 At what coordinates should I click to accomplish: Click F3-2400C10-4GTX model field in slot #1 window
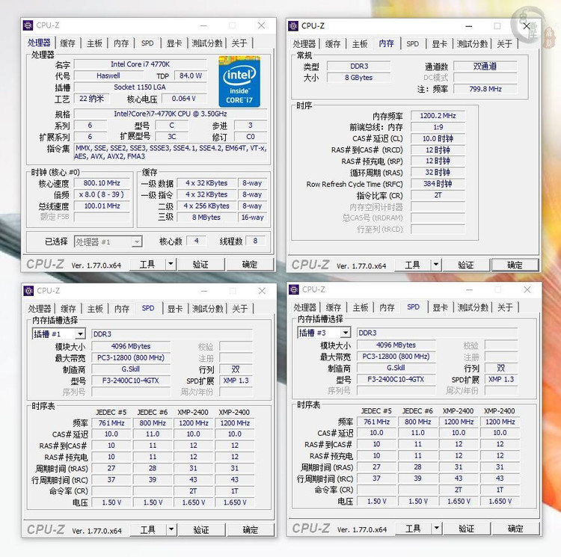(x=131, y=381)
